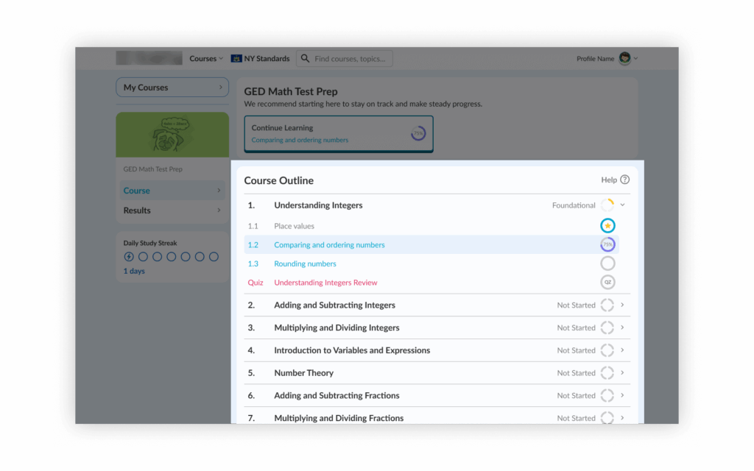Collapse the Understanding Integers section

click(622, 205)
